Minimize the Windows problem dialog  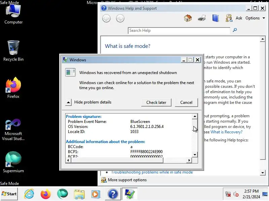184,60
